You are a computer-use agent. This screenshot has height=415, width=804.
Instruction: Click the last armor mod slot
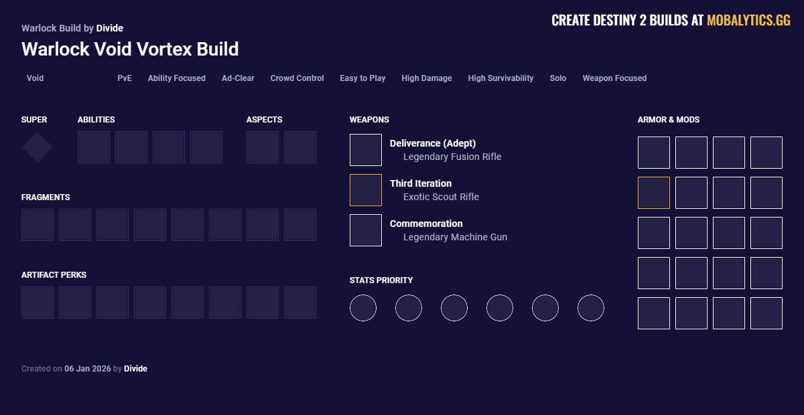click(766, 313)
